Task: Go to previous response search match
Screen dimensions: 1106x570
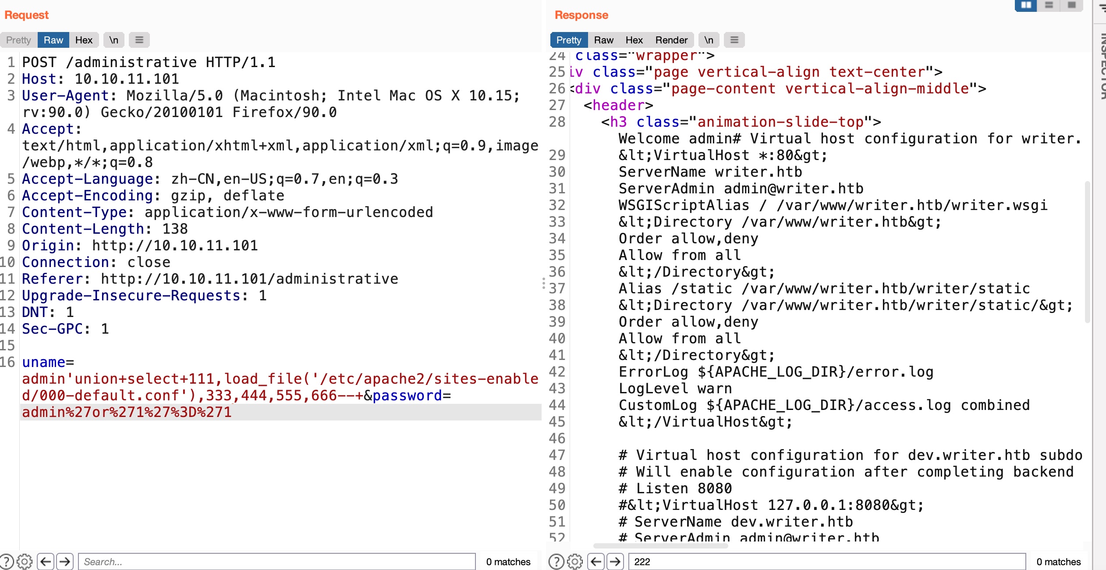Action: tap(596, 562)
